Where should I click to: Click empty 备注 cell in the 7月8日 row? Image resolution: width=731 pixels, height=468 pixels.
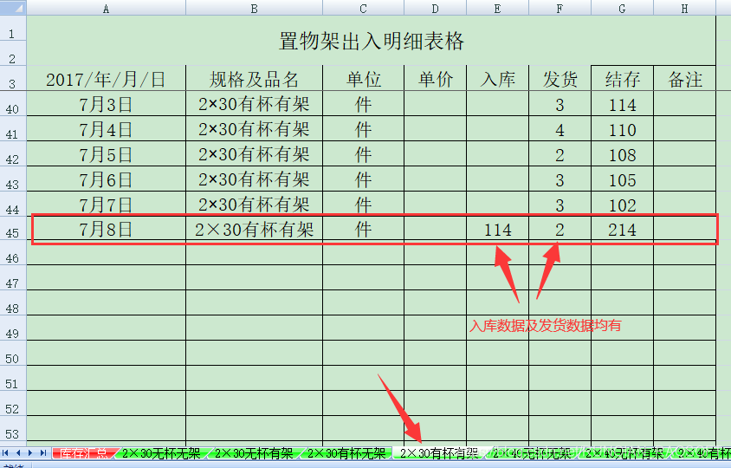click(x=684, y=229)
